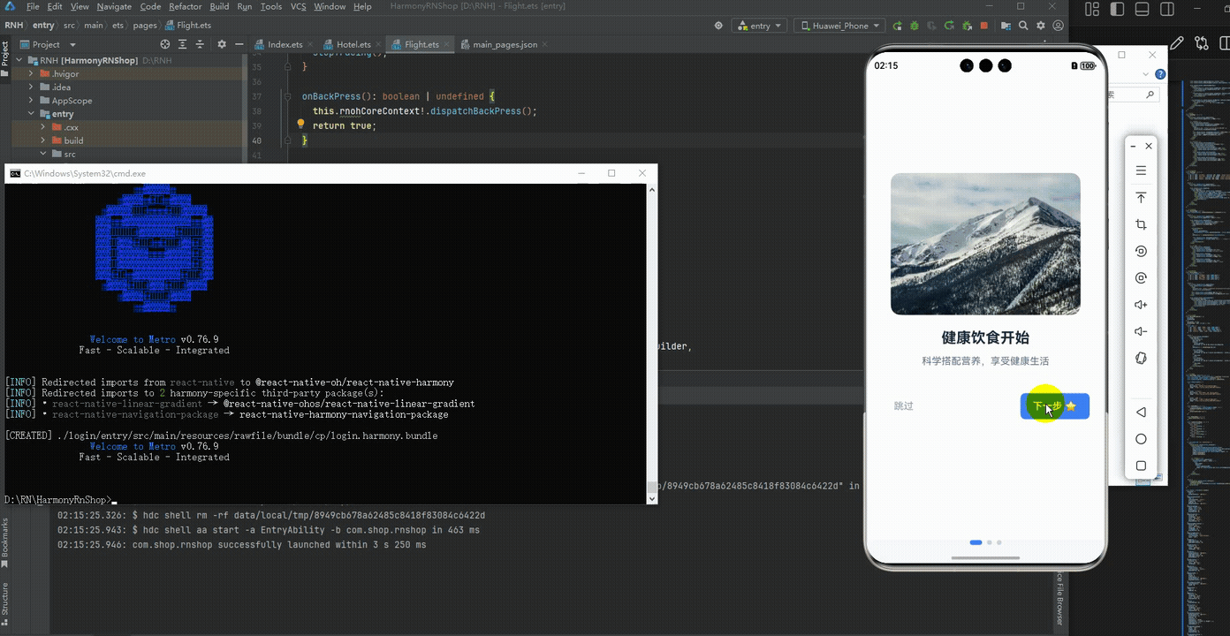
Task: Open the main_pages.json editor tab
Action: 505,44
